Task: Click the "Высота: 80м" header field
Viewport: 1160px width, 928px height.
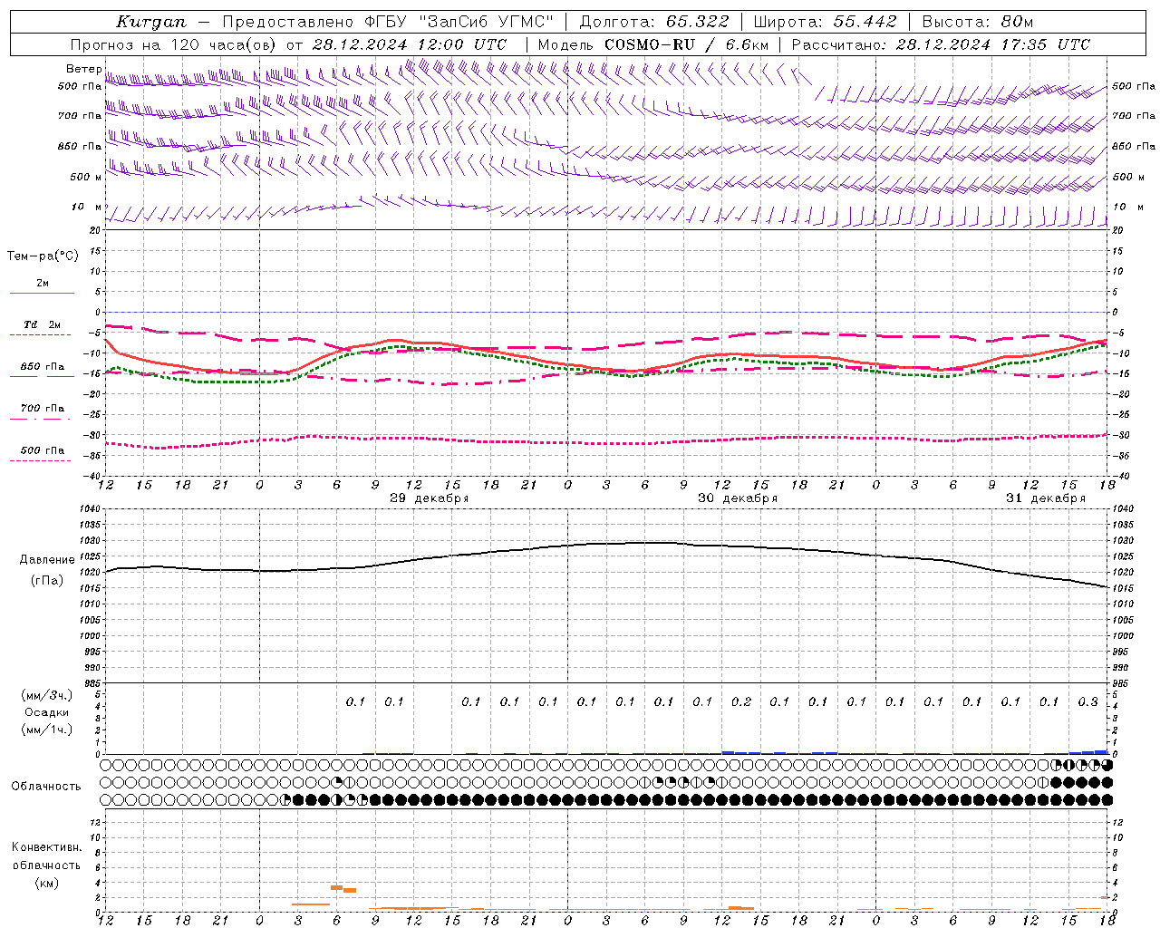Action: 978,22
